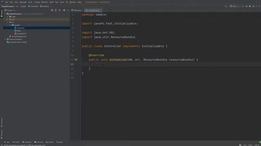Open the View menu

16,2
